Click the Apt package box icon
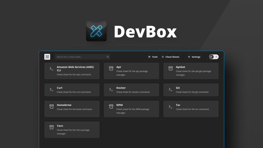263x148 pixels. pyautogui.click(x=111, y=68)
